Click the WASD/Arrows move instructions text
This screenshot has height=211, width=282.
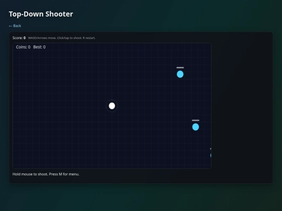tap(62, 38)
